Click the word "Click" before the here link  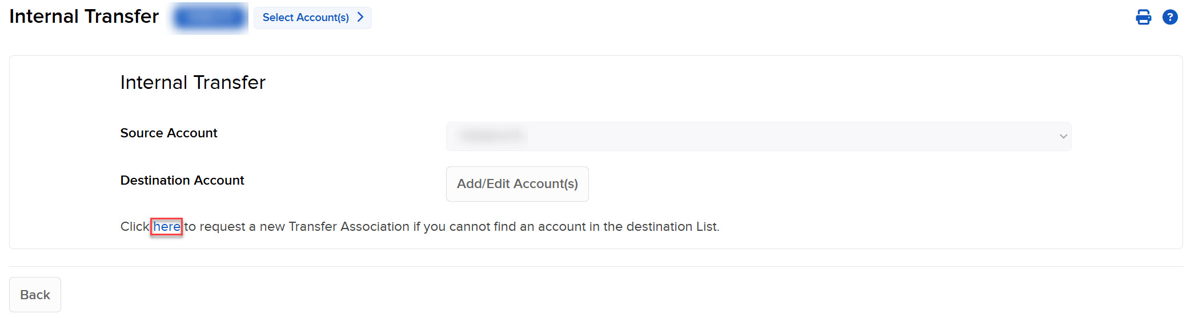pos(135,227)
